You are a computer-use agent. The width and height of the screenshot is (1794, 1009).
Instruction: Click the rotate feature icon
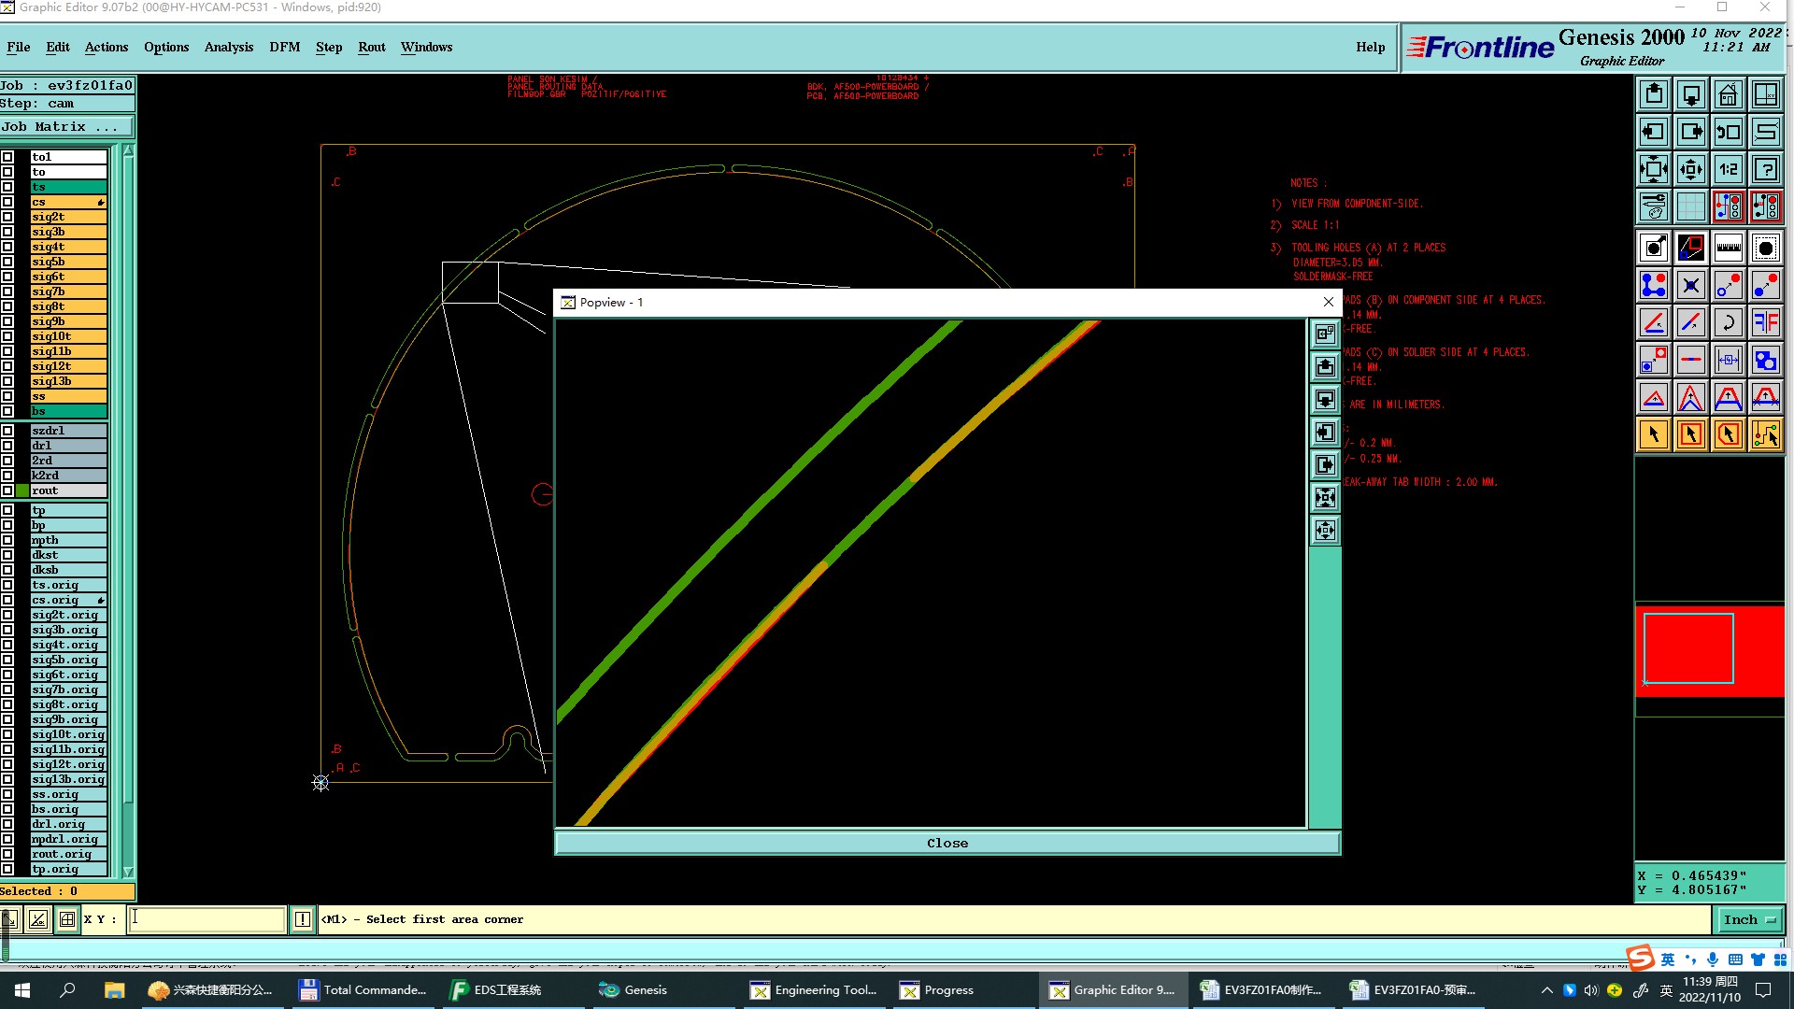(x=1728, y=322)
